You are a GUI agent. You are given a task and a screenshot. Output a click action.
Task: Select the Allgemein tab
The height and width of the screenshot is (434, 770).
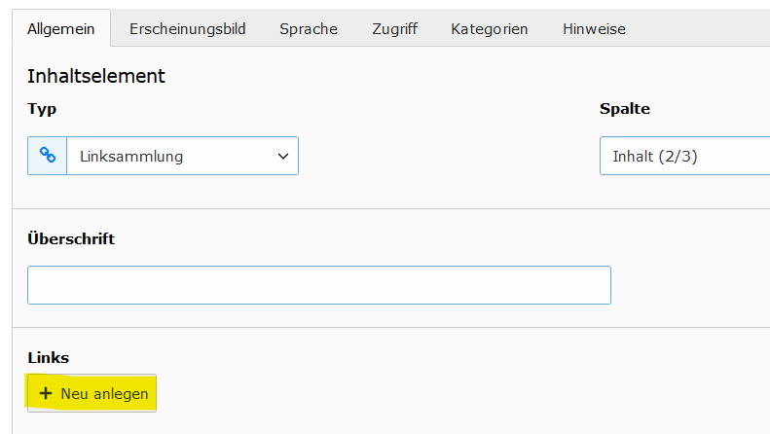(x=61, y=28)
